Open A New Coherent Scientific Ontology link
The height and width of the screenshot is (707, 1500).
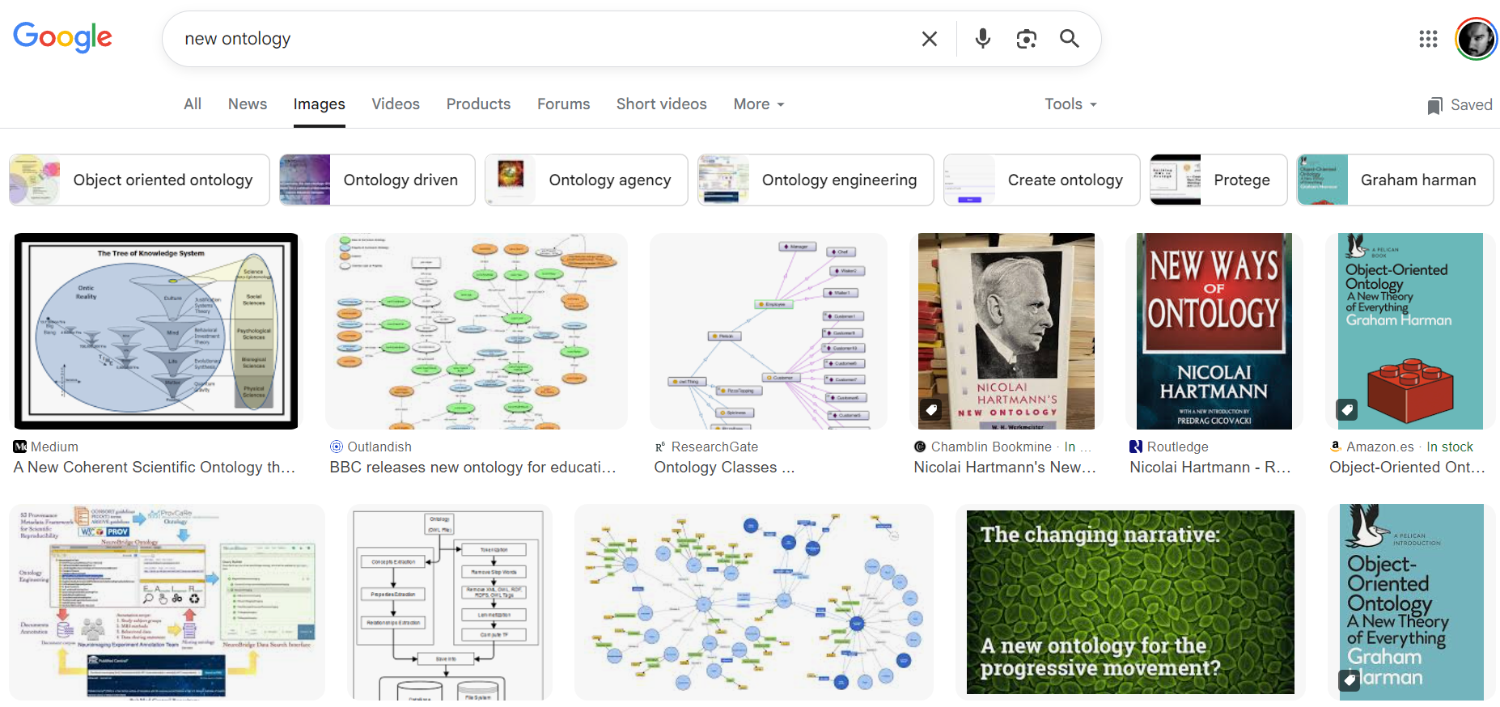(155, 467)
